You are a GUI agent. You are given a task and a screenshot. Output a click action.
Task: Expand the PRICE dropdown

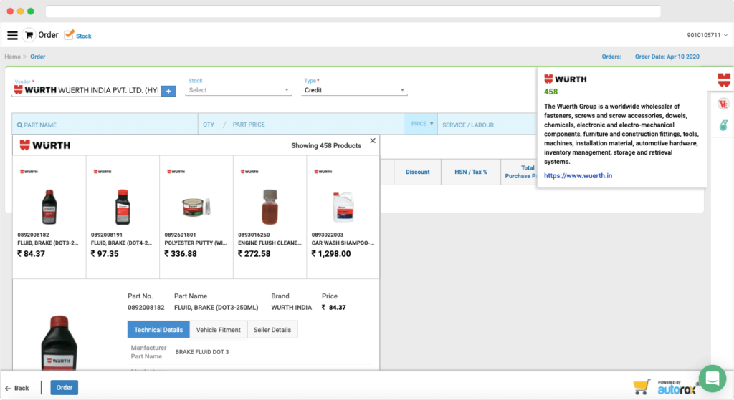pos(421,124)
